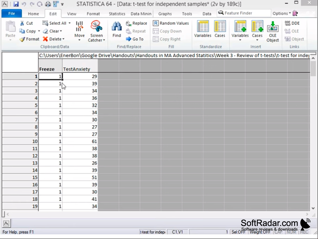The height and width of the screenshot is (239, 318).
Task: Switch to the Statistics ribbon tab
Action: tap(117, 14)
